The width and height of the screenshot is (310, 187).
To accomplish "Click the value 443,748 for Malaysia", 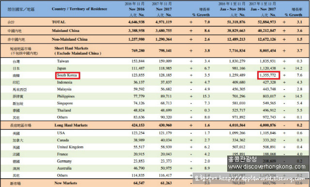I will pyautogui.click(x=269, y=89).
